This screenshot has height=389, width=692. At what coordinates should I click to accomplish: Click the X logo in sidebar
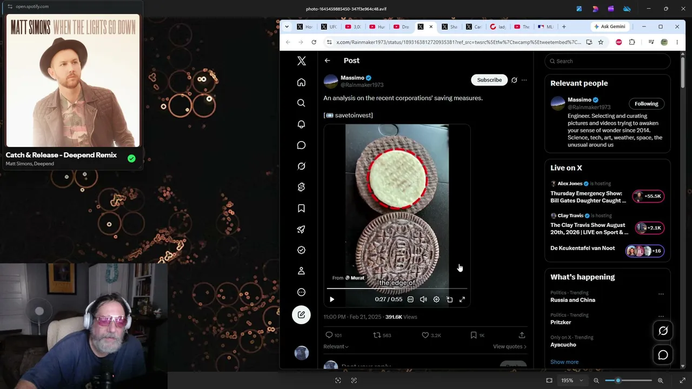(x=301, y=61)
